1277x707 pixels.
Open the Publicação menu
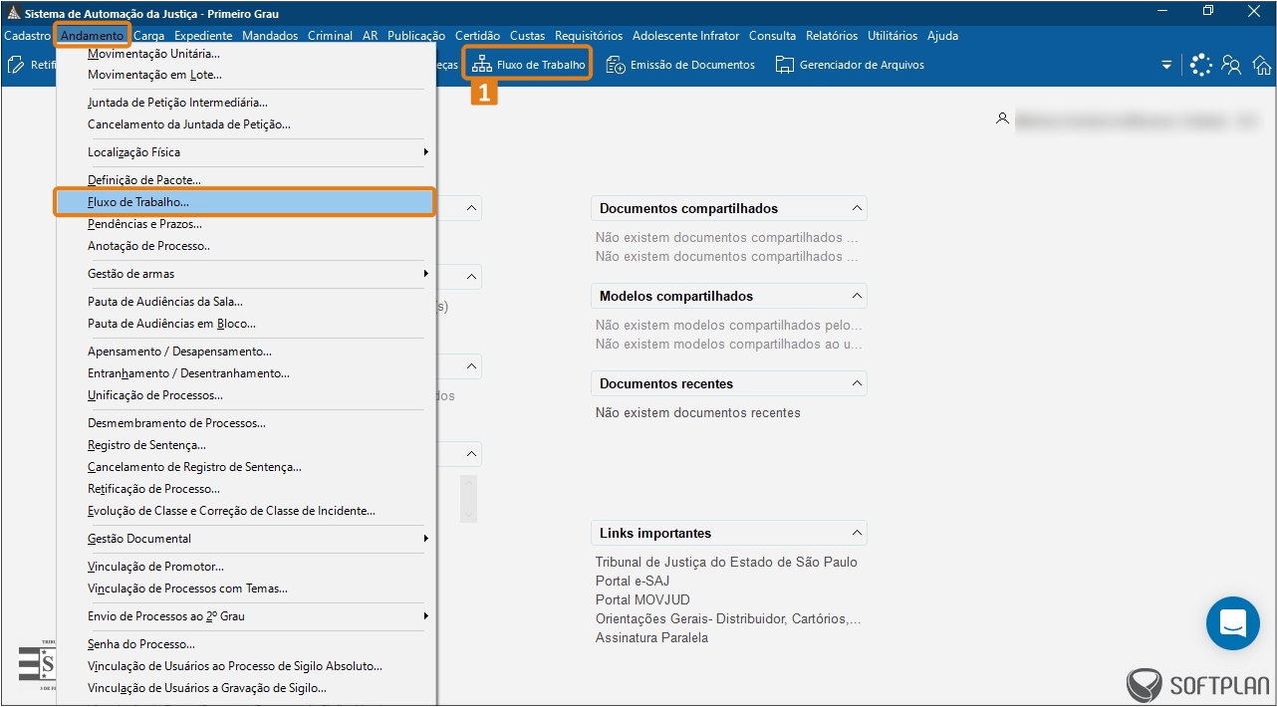(416, 36)
